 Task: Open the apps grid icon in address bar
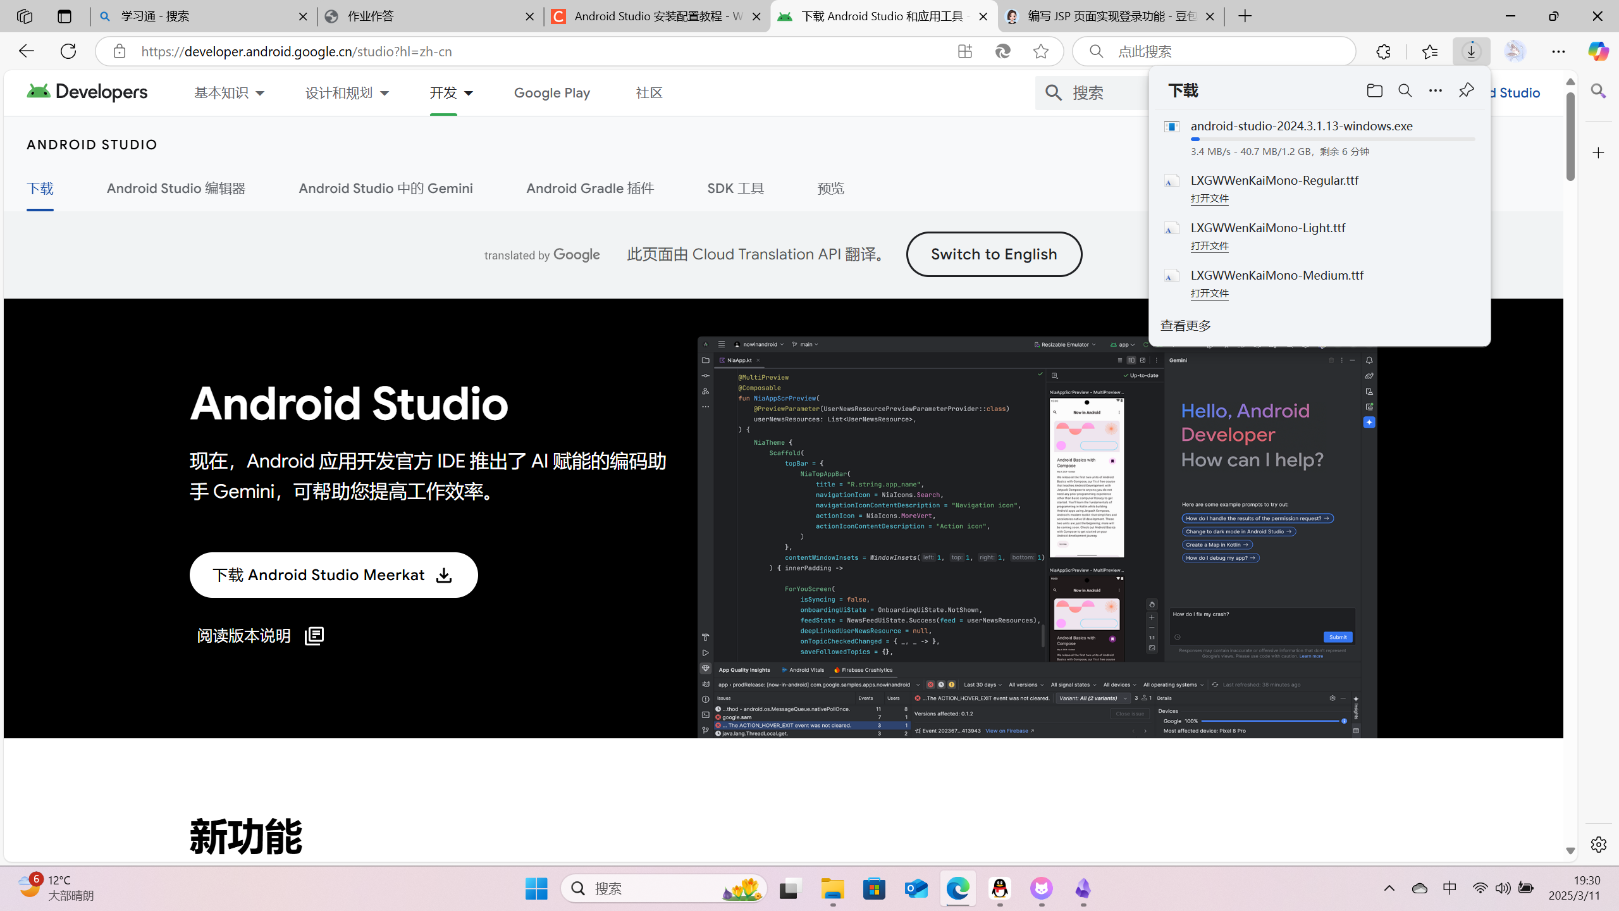pos(964,51)
